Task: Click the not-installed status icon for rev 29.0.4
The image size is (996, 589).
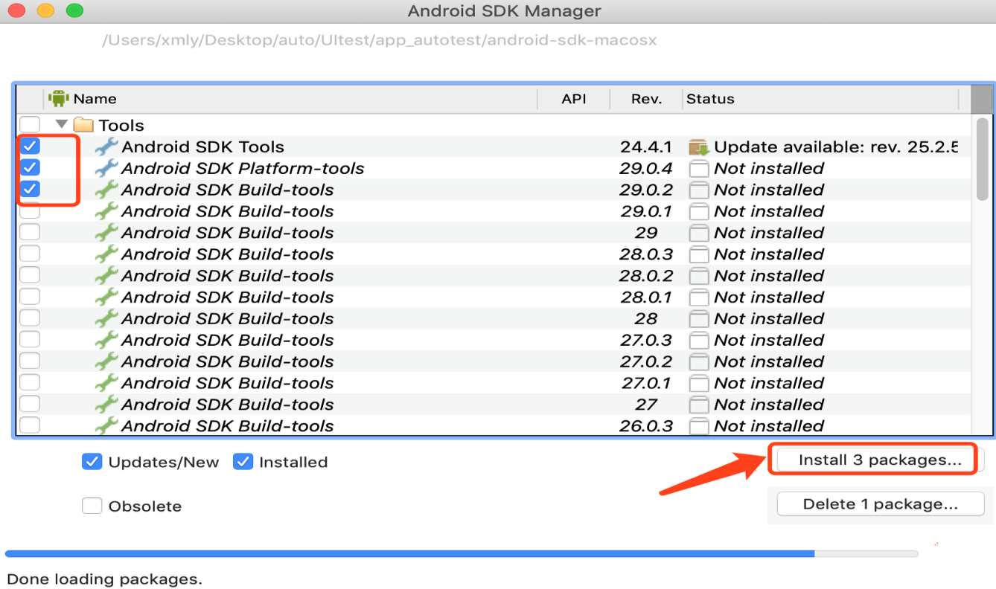Action: (x=698, y=169)
